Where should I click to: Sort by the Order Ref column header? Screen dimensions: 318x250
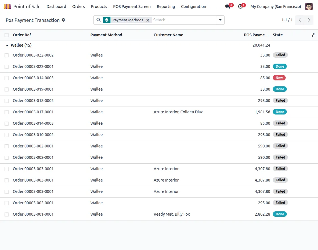coord(22,35)
